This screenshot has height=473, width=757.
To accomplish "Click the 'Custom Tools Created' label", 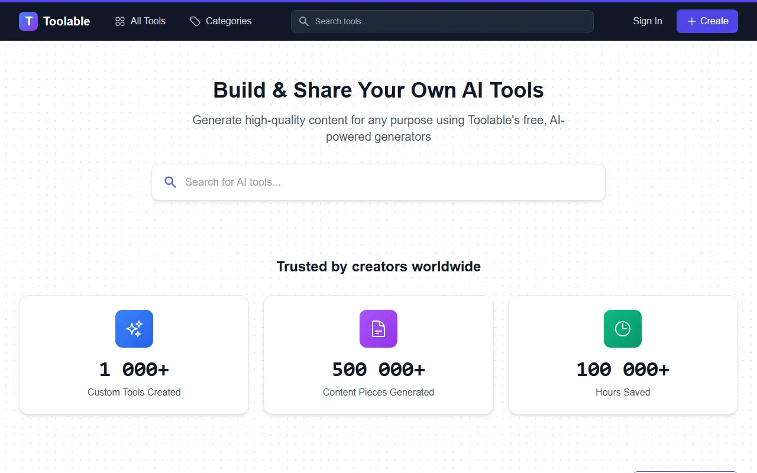I will tap(134, 392).
